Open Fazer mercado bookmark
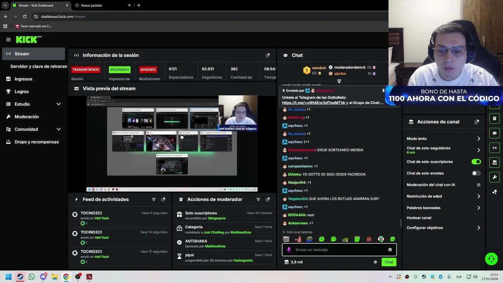The width and height of the screenshot is (503, 283). [34, 26]
